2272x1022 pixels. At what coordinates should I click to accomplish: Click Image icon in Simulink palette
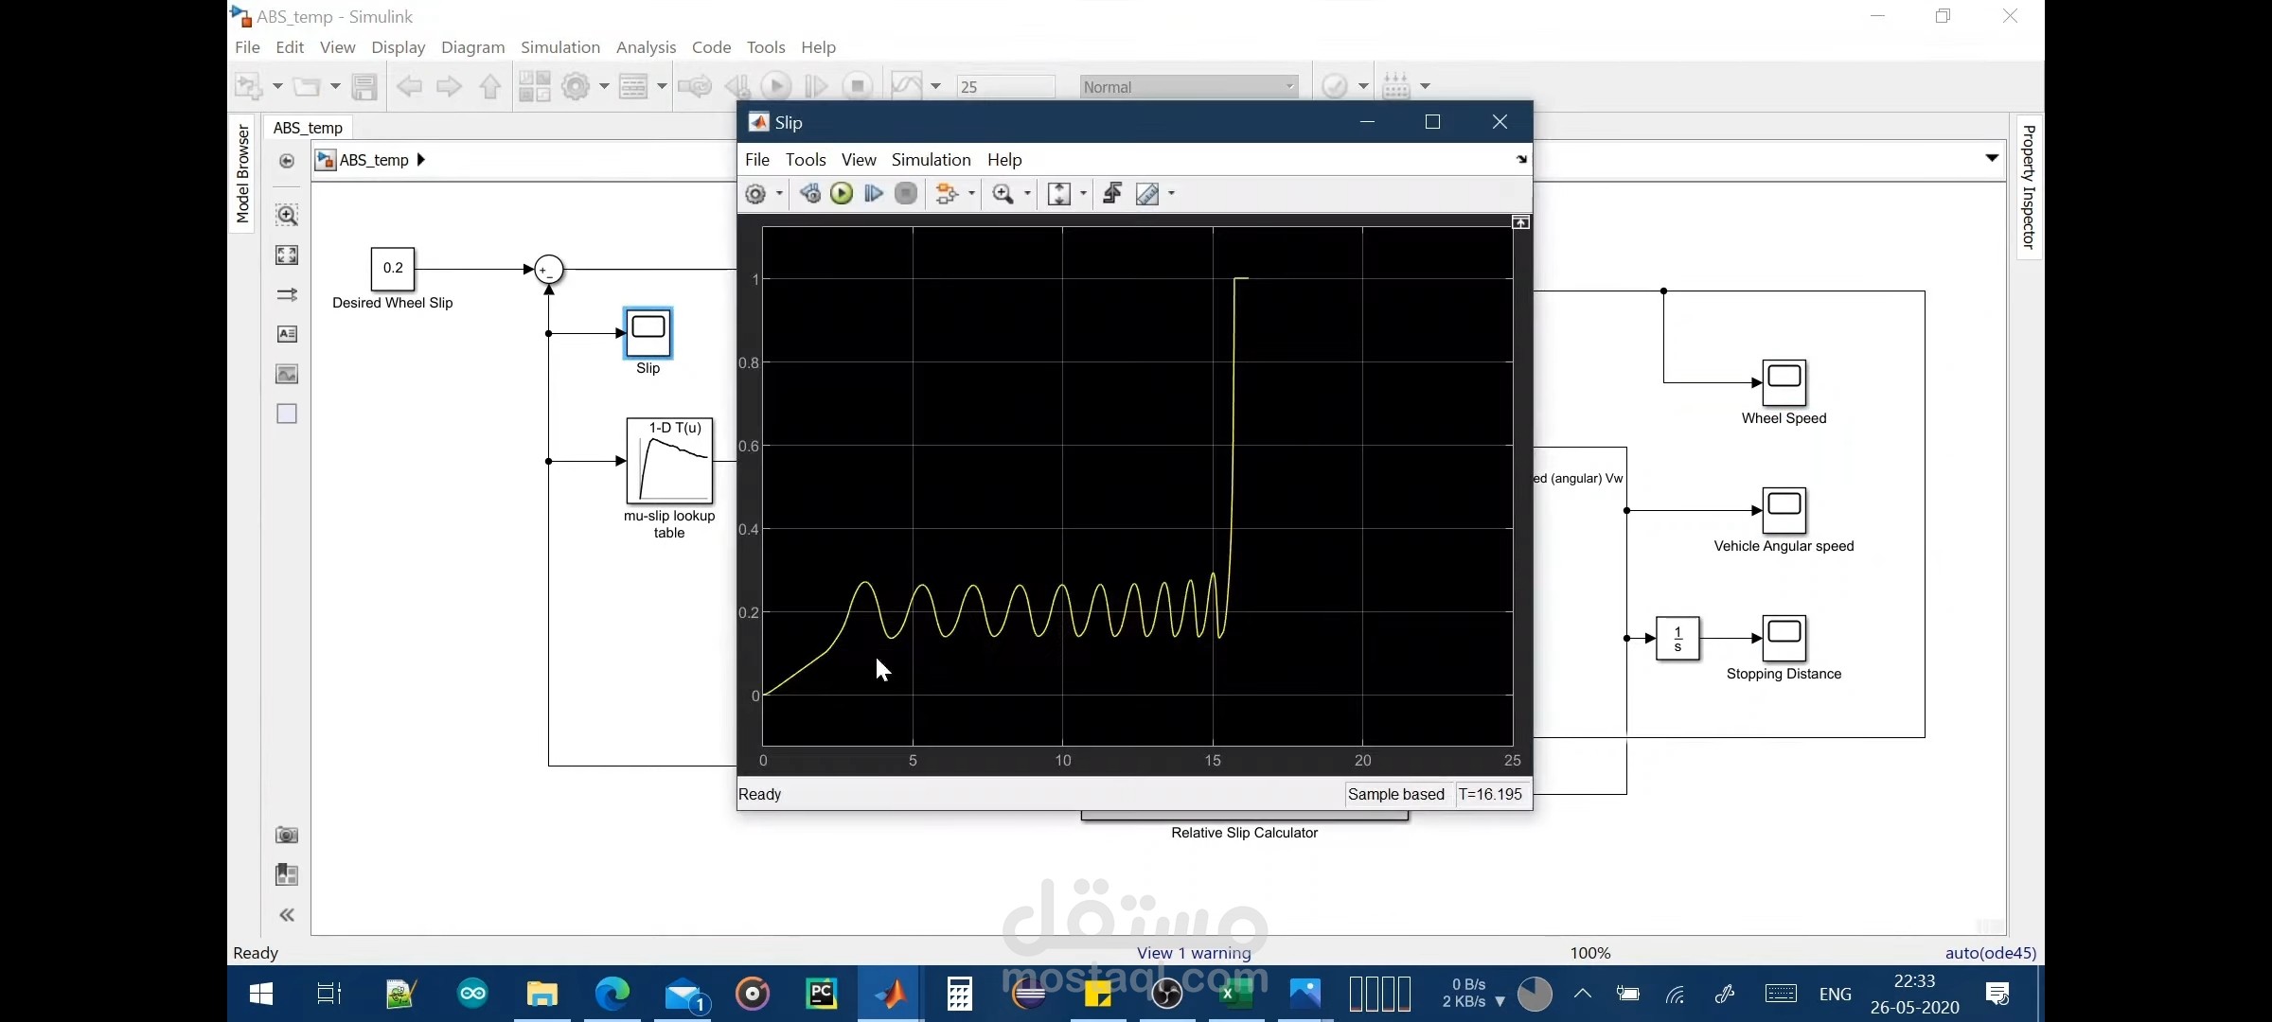(x=287, y=374)
